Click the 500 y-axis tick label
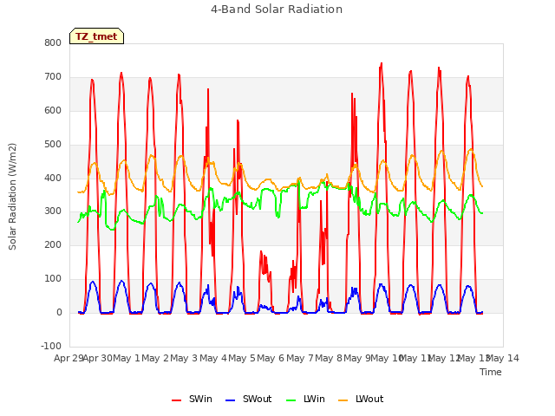 pyautogui.click(x=53, y=145)
